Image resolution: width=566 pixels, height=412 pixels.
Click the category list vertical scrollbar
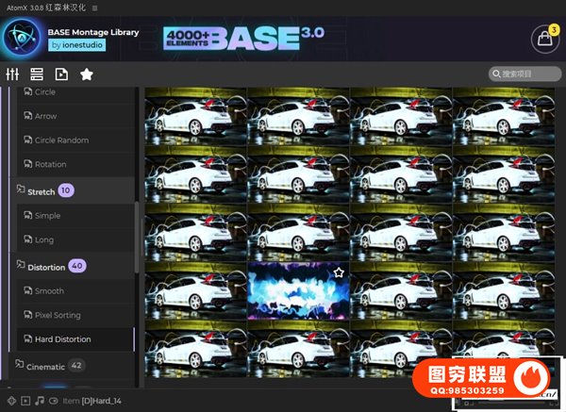pos(137,226)
